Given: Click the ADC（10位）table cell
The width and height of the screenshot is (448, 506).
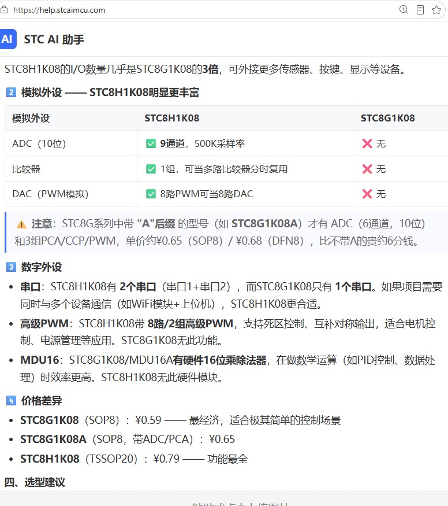Looking at the screenshot, I should tap(71, 143).
